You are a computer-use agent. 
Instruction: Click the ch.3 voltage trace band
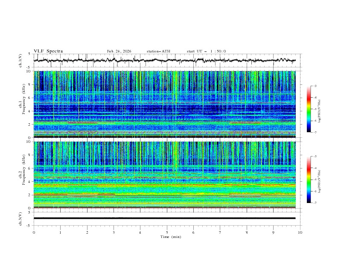[164, 218]
